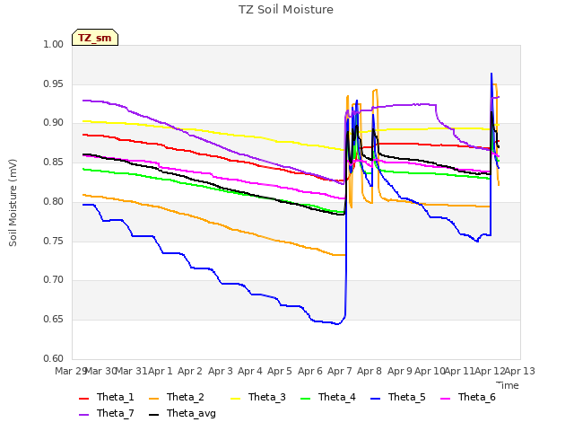Click the 0.70 y-axis tick label

(x=54, y=279)
